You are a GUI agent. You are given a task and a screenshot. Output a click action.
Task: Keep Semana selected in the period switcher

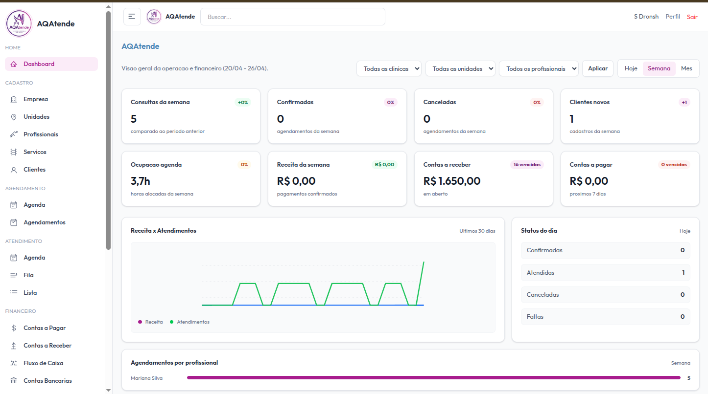[x=659, y=68]
